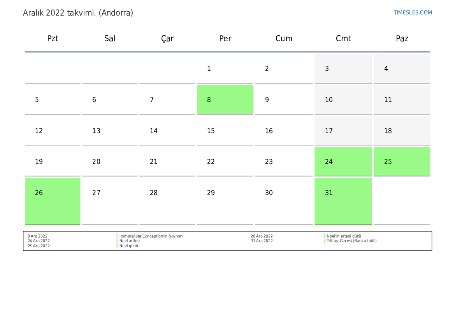455x322 pixels.
Task: Select December 31 highlighted cell
Action: [x=343, y=201]
